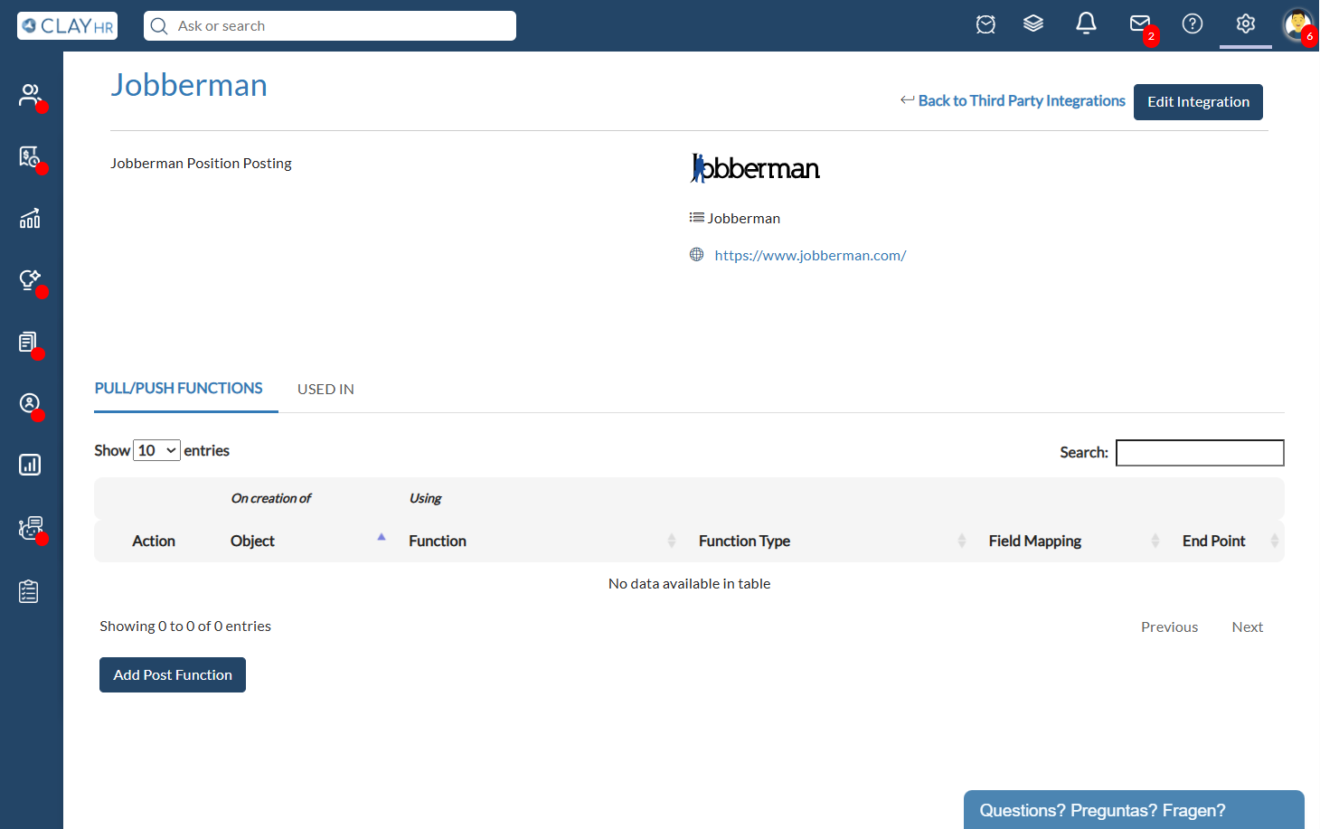Open the documents sidebar icon
The width and height of the screenshot is (1320, 829).
pyautogui.click(x=30, y=342)
